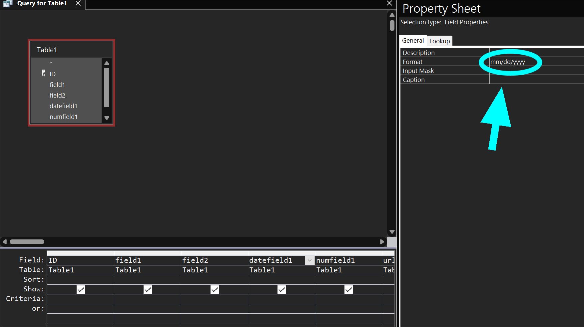Image resolution: width=584 pixels, height=327 pixels.
Task: Uncheck Show box for ID column
Action: coord(81,289)
